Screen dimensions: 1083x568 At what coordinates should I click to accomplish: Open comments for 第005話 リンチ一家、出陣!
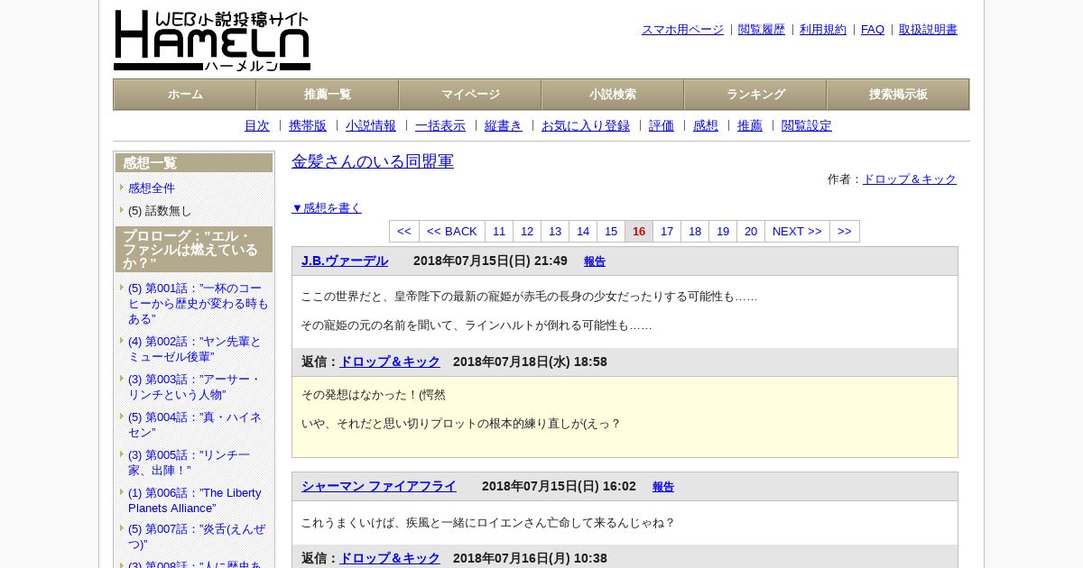(189, 463)
